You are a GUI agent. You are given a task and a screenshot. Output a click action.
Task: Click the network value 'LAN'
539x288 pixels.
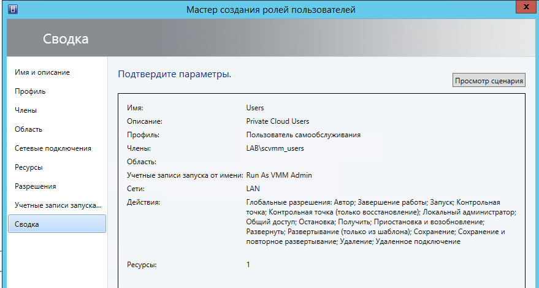pyautogui.click(x=253, y=189)
